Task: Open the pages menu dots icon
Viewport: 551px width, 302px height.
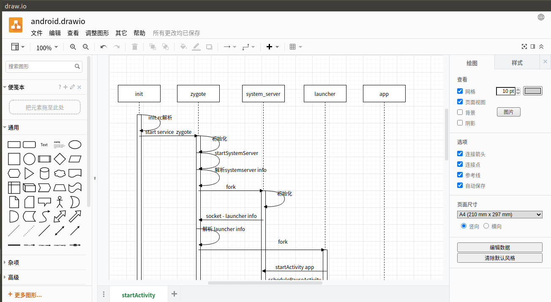Action: point(104,294)
